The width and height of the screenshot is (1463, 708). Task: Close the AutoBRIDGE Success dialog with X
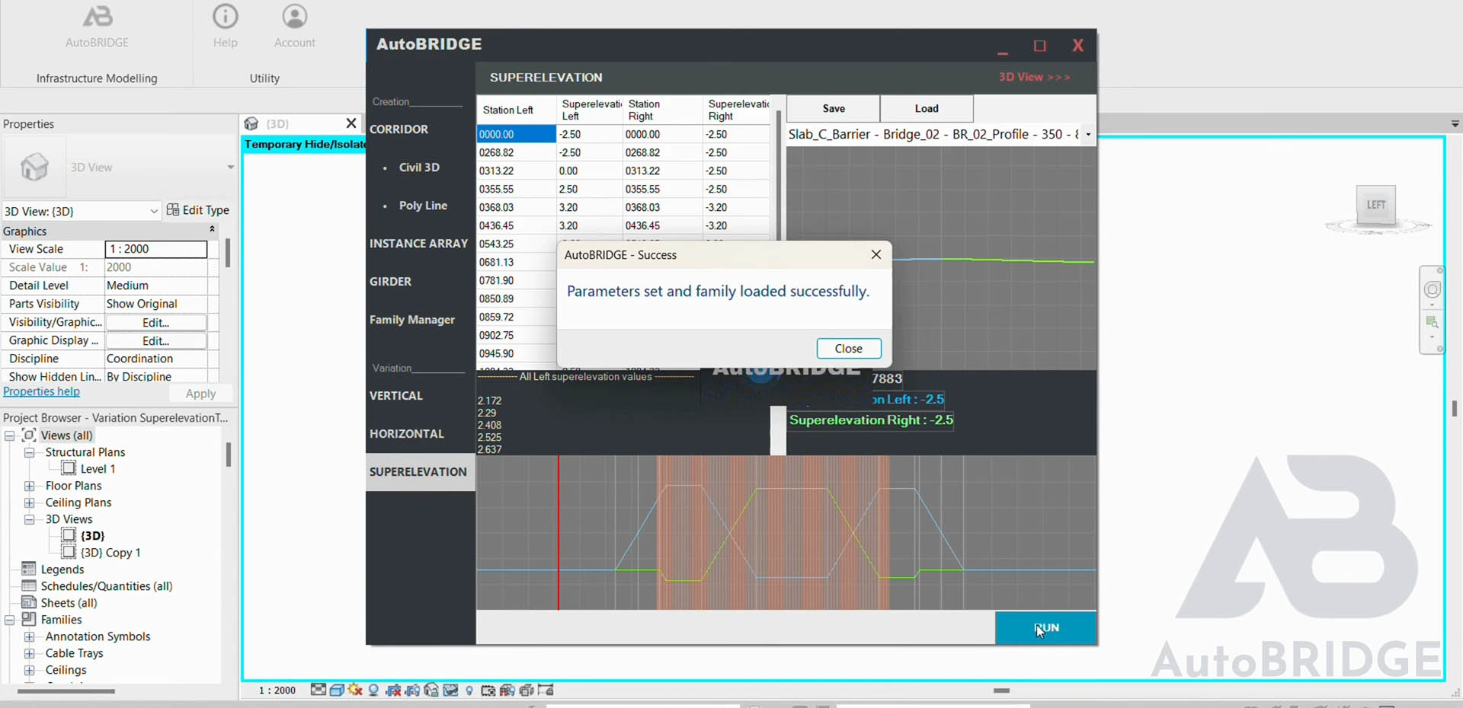876,254
